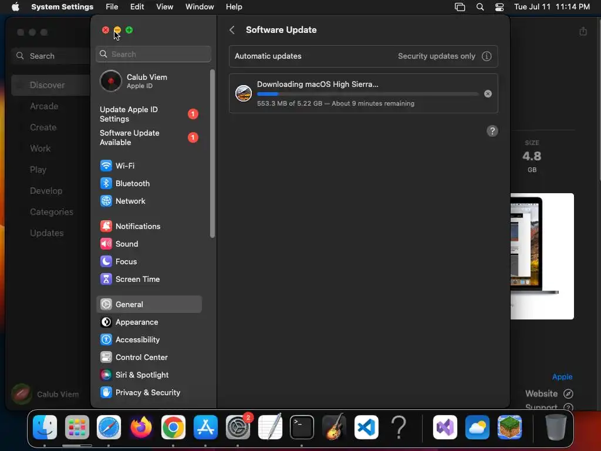Click System Settings search field

(153, 54)
